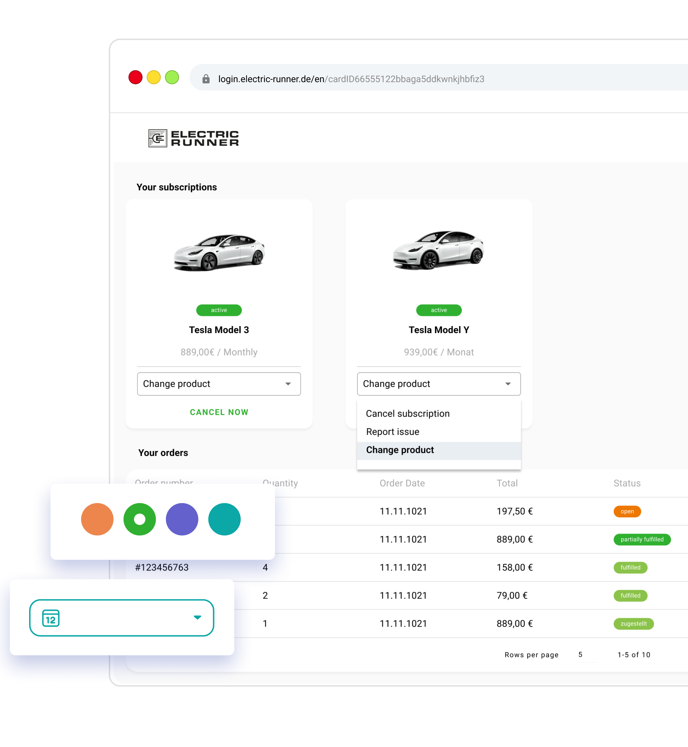Click the 1-5 of 10 pagination text
This screenshot has width=688, height=747.
(x=634, y=655)
